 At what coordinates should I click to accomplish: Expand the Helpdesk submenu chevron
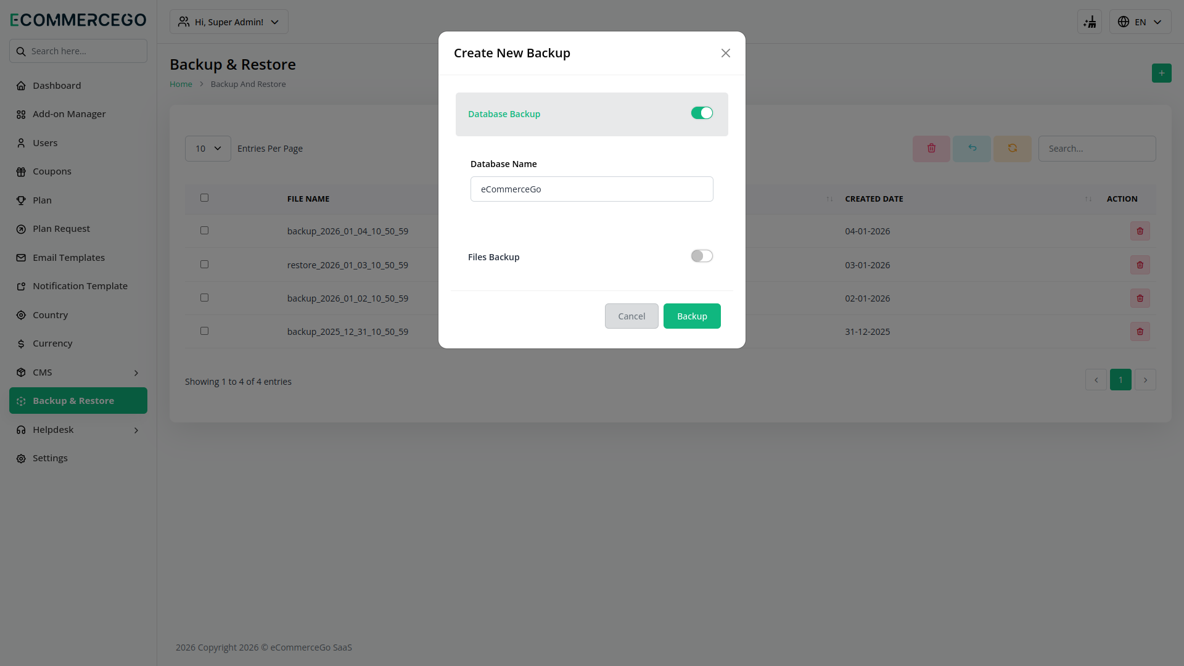tap(136, 430)
